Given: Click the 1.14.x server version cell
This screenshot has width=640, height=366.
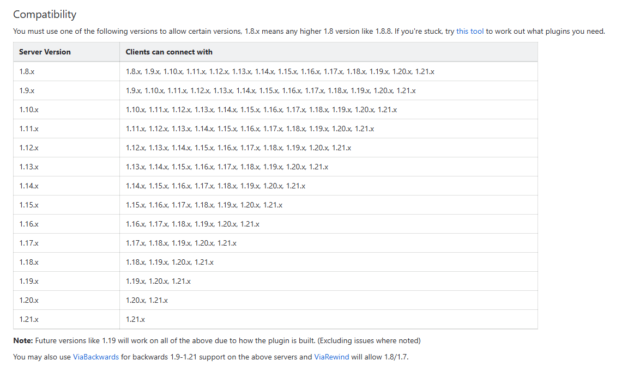Looking at the screenshot, I should pos(29,186).
